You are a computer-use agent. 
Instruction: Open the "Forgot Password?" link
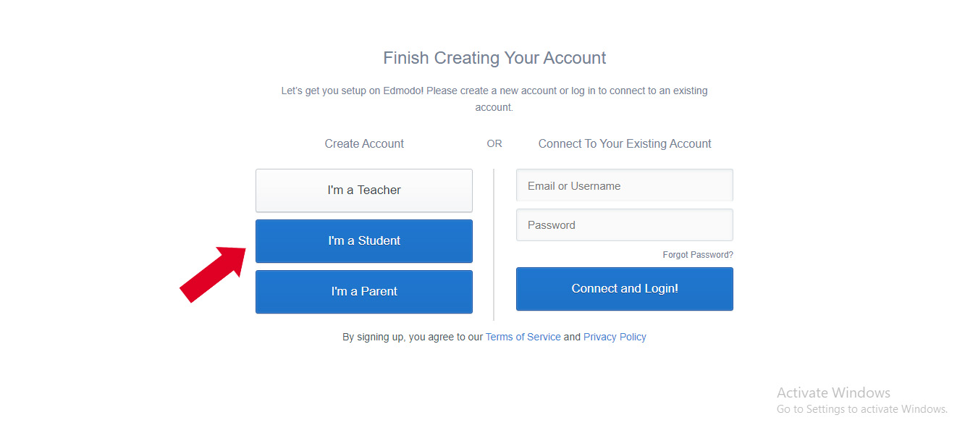pos(697,254)
